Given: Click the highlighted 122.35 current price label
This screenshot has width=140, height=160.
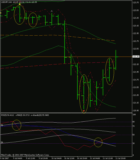Looking at the screenshot, I should pos(136,57).
